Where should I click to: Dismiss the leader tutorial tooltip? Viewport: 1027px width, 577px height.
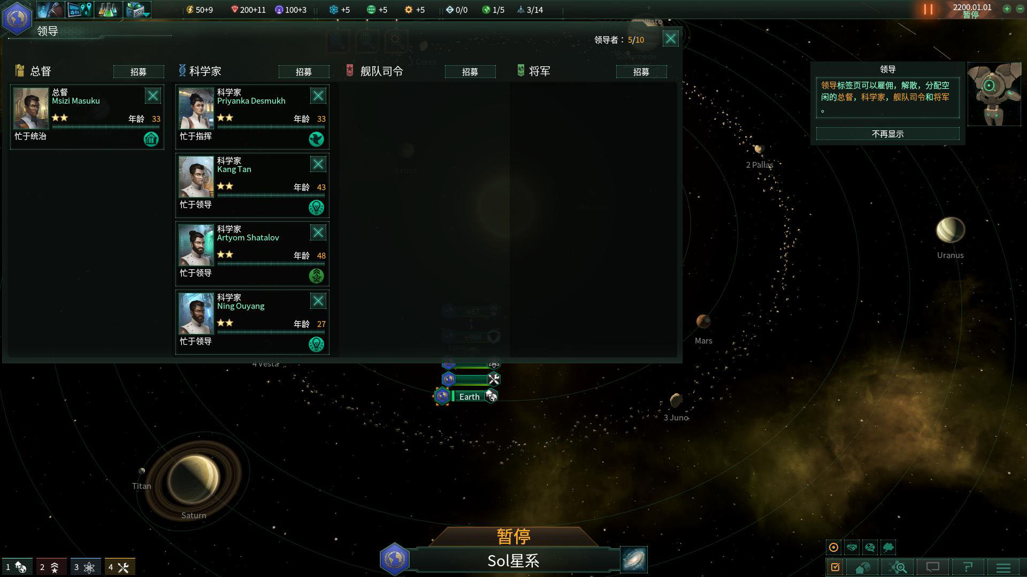[x=888, y=133]
